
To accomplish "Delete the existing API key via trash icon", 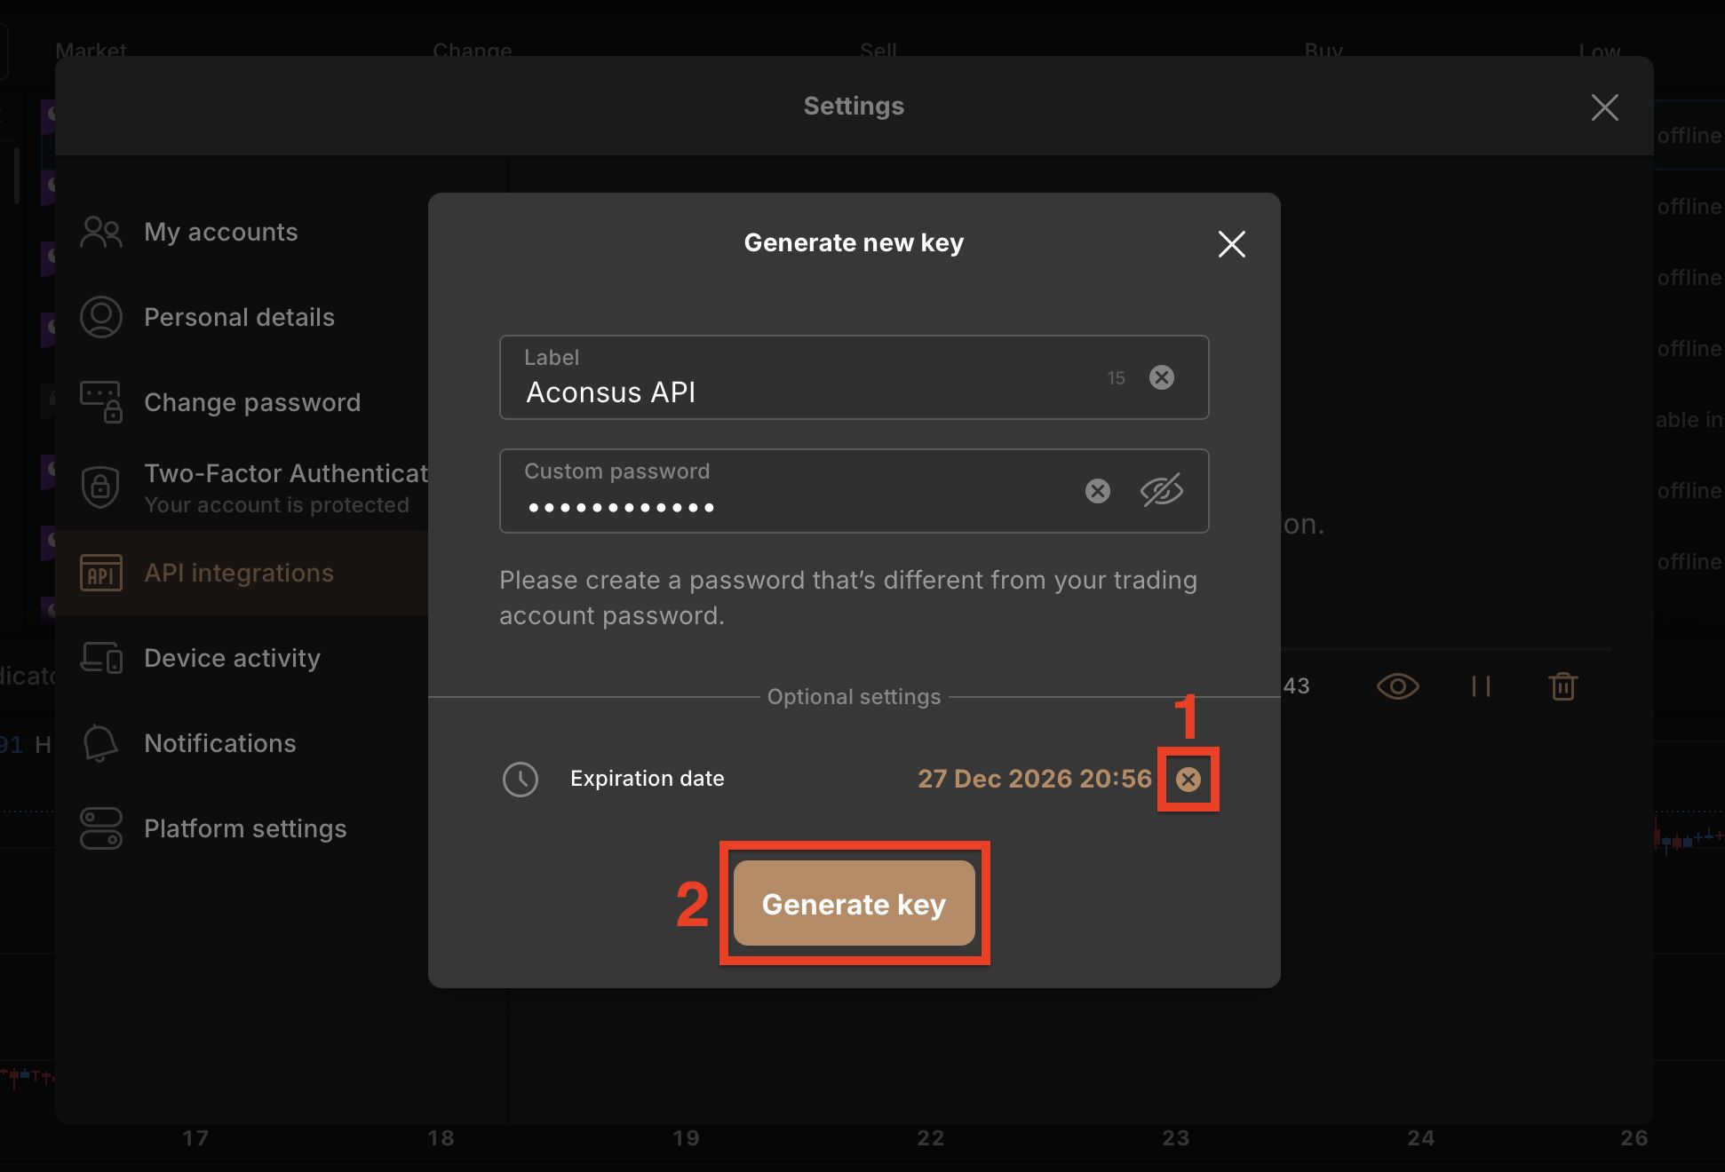I will click(x=1563, y=685).
